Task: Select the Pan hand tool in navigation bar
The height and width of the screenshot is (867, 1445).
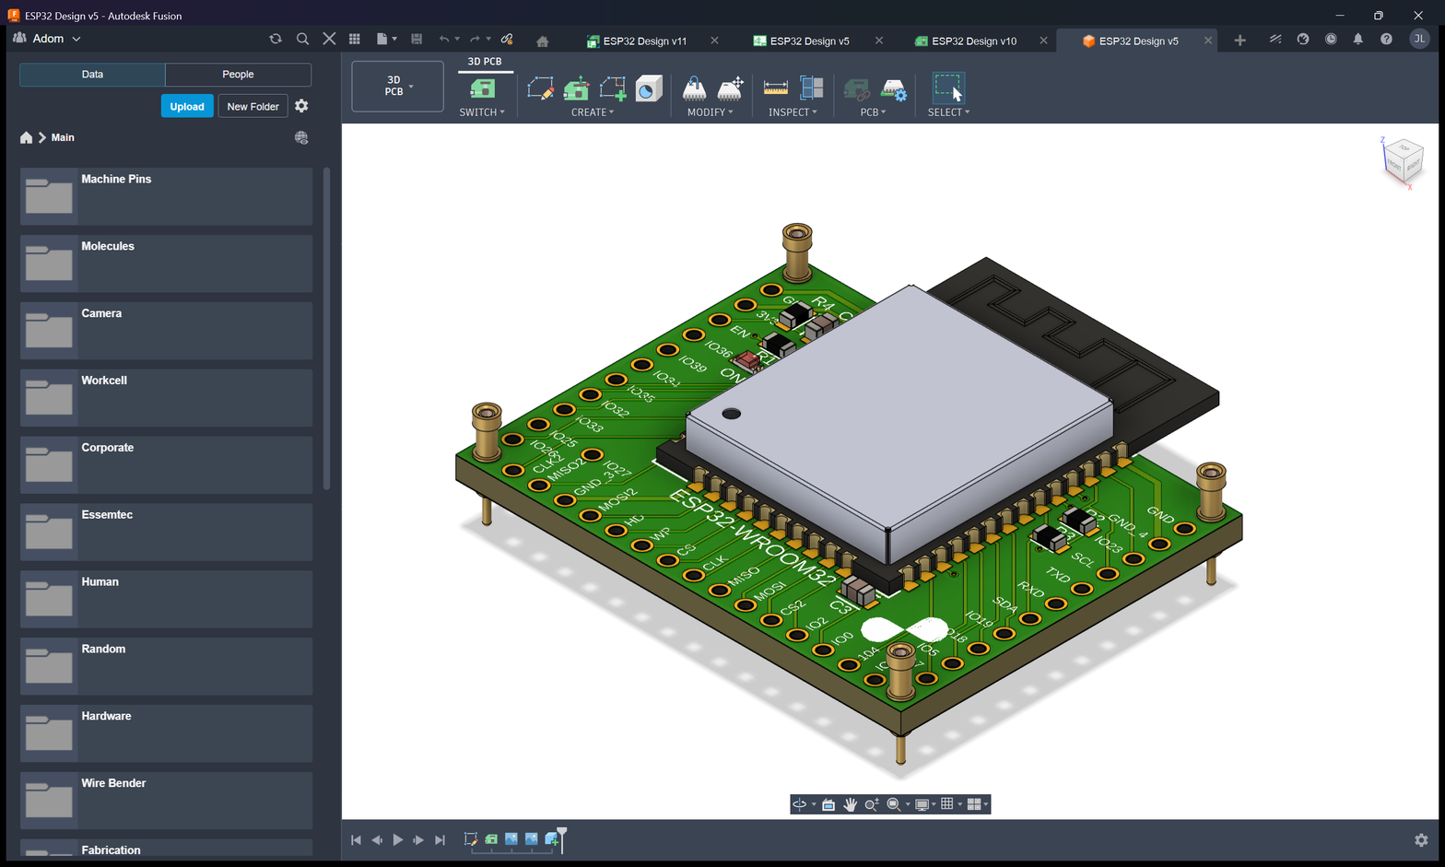Action: (850, 804)
